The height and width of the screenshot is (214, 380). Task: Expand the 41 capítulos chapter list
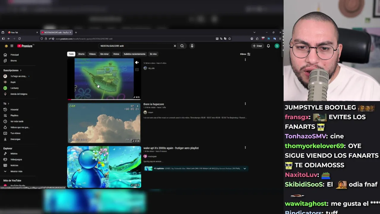pyautogui.click(x=245, y=169)
